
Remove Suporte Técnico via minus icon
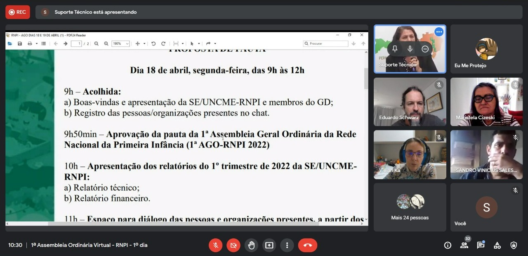click(x=425, y=49)
